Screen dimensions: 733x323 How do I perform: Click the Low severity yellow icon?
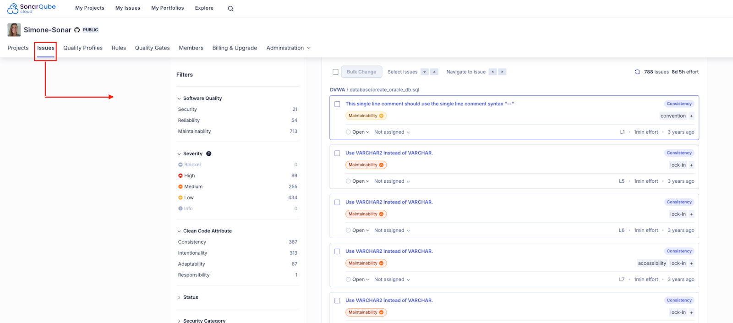click(181, 197)
